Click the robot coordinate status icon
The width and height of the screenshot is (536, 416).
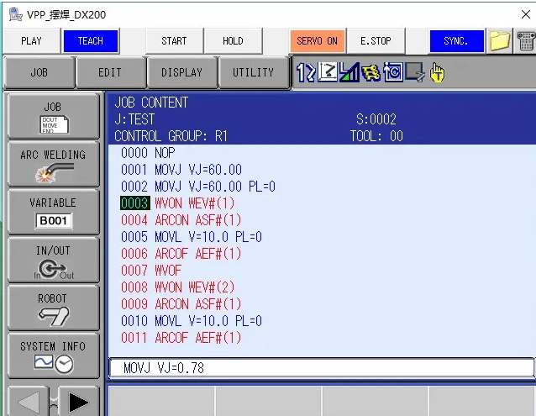click(x=328, y=72)
